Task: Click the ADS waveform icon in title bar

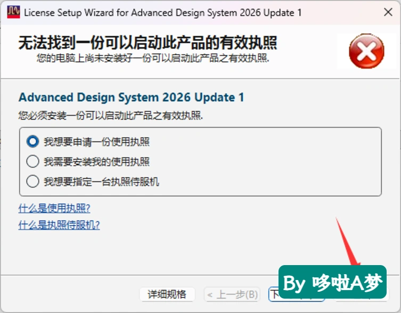Action: point(13,12)
